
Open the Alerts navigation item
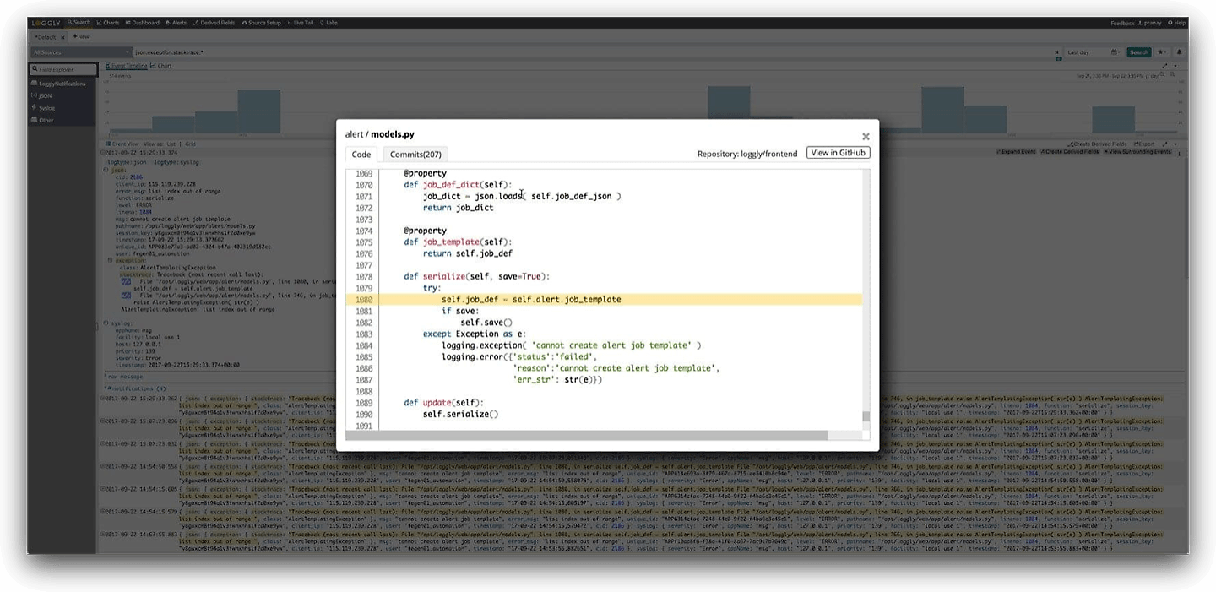[176, 23]
